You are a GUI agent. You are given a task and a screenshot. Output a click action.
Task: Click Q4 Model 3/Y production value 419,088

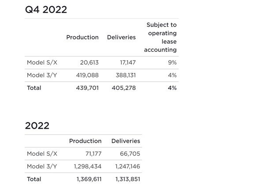click(87, 75)
